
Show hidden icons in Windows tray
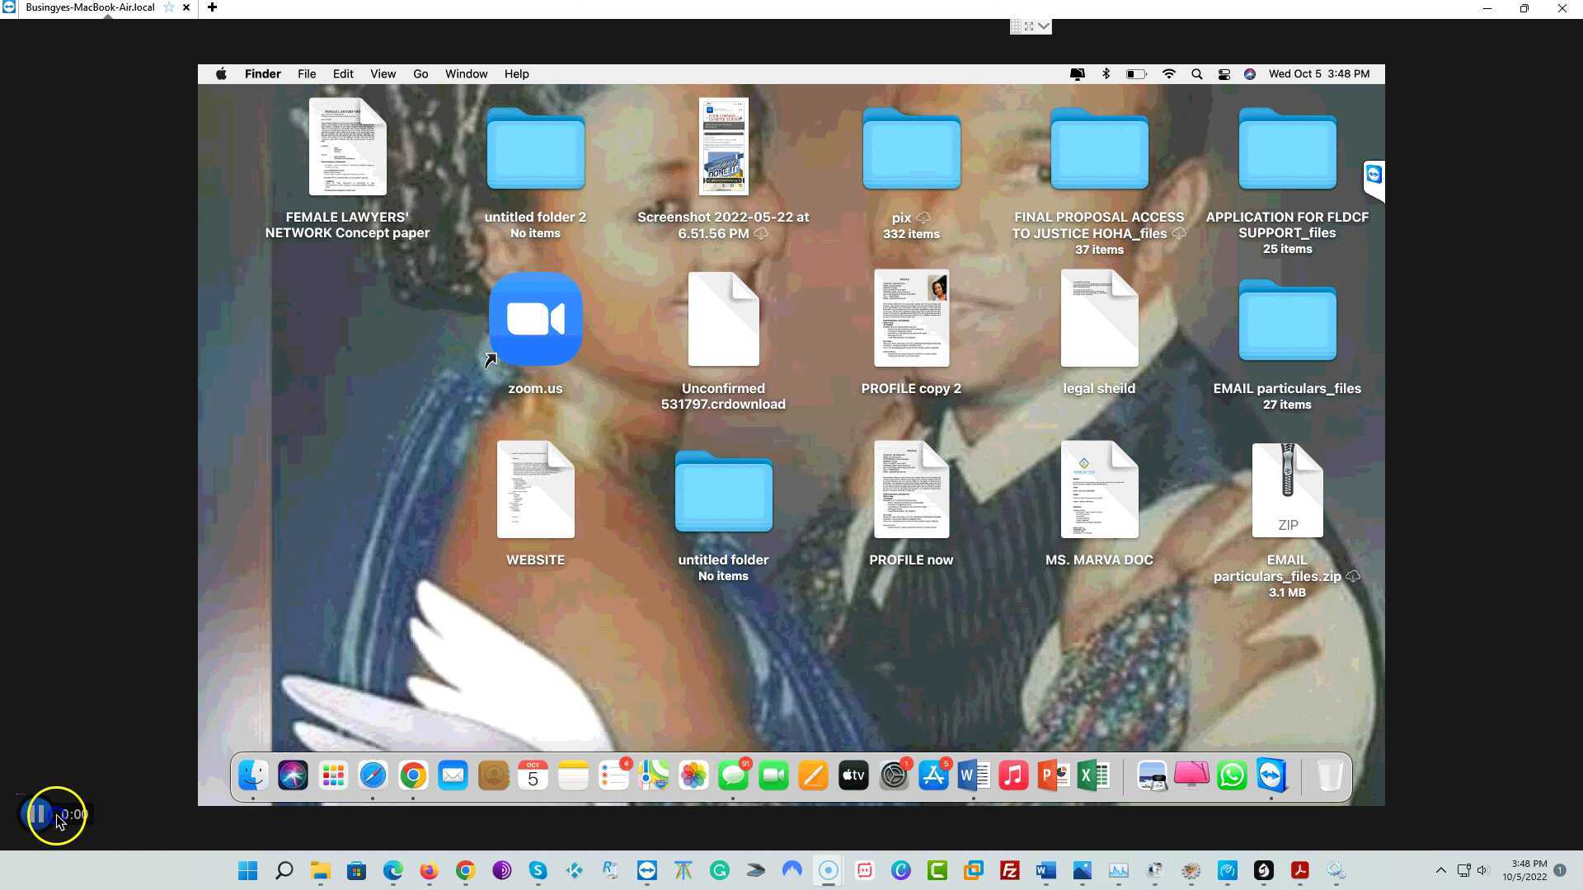coord(1440,870)
